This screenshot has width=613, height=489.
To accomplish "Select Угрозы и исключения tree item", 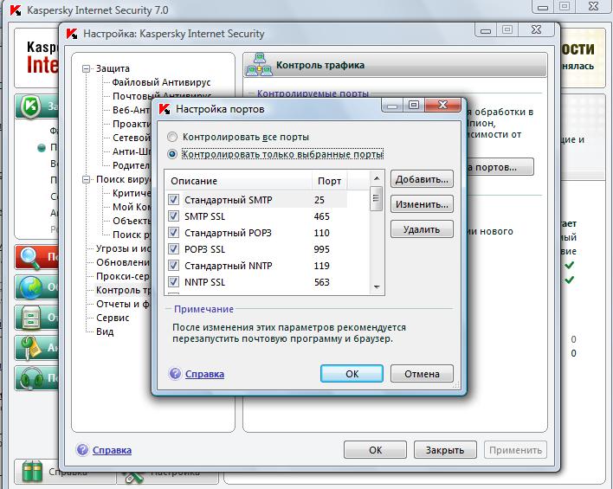I will pyautogui.click(x=123, y=248).
